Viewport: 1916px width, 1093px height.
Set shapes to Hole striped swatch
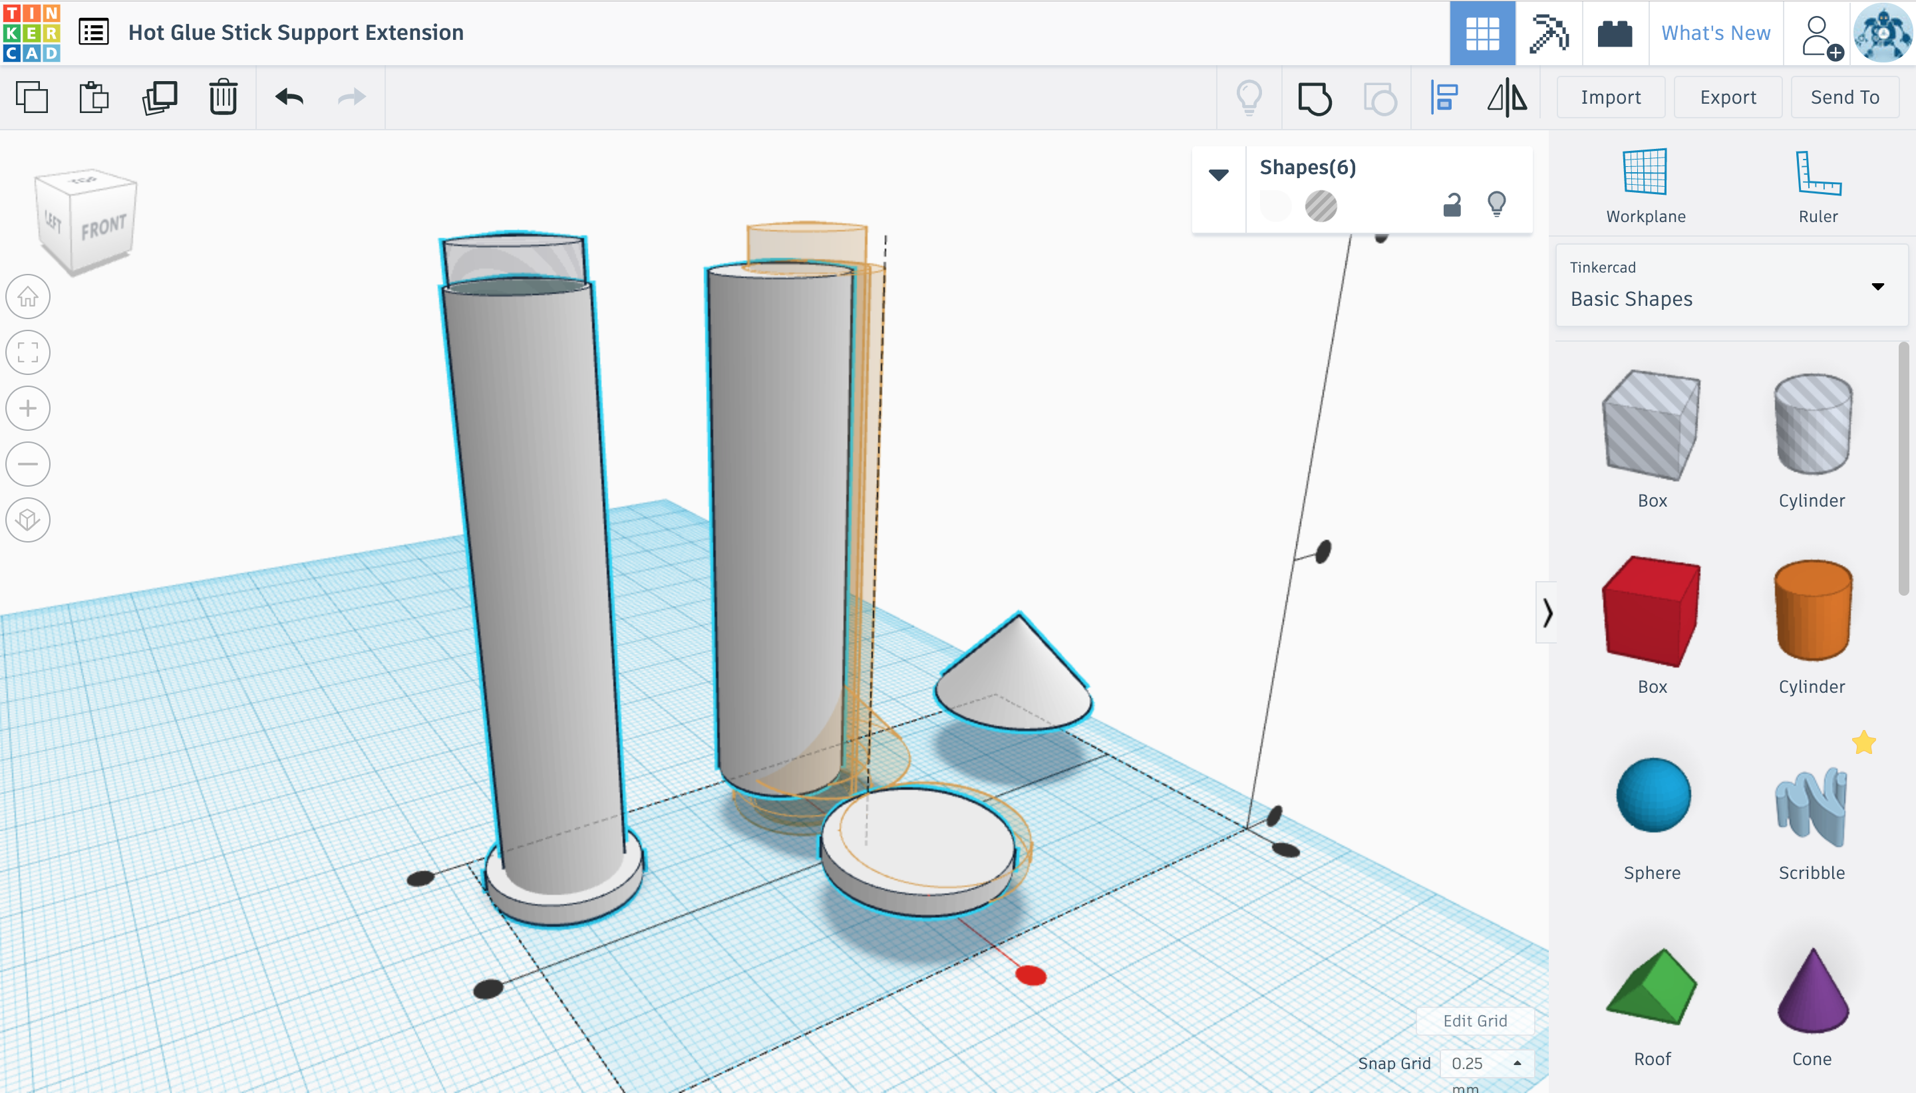pos(1321,205)
